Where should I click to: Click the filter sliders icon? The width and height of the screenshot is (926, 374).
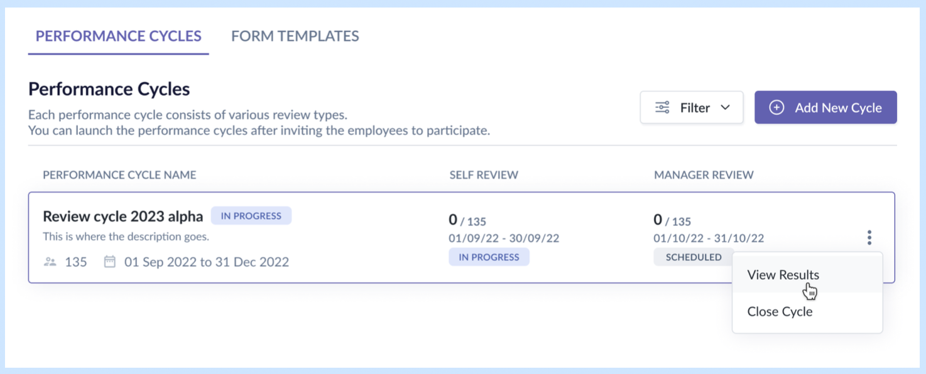pos(662,107)
